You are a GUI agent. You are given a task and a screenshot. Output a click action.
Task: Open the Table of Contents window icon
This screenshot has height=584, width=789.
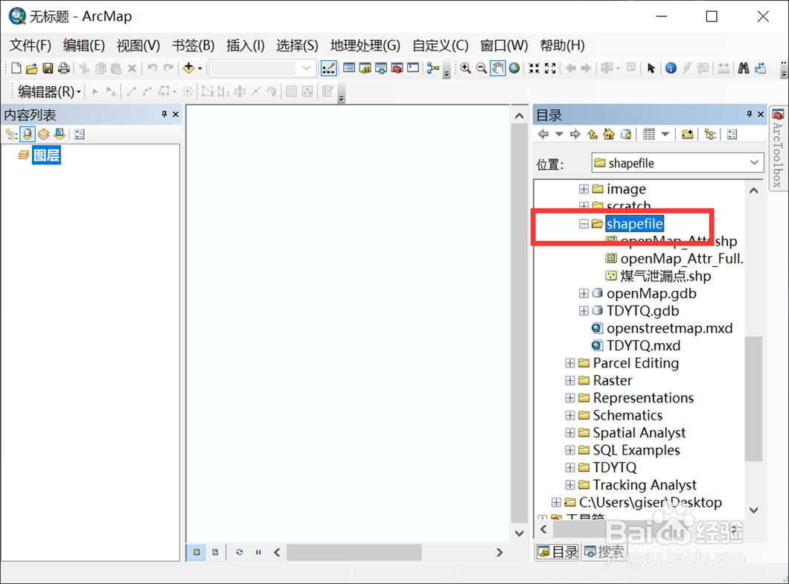(348, 68)
